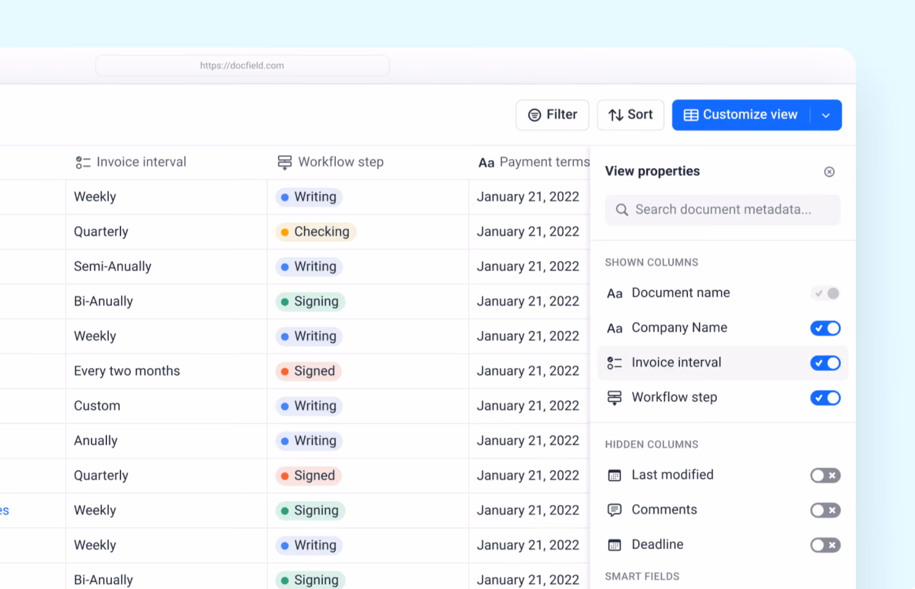Click the Filter lines icon
915x589 pixels.
534,115
